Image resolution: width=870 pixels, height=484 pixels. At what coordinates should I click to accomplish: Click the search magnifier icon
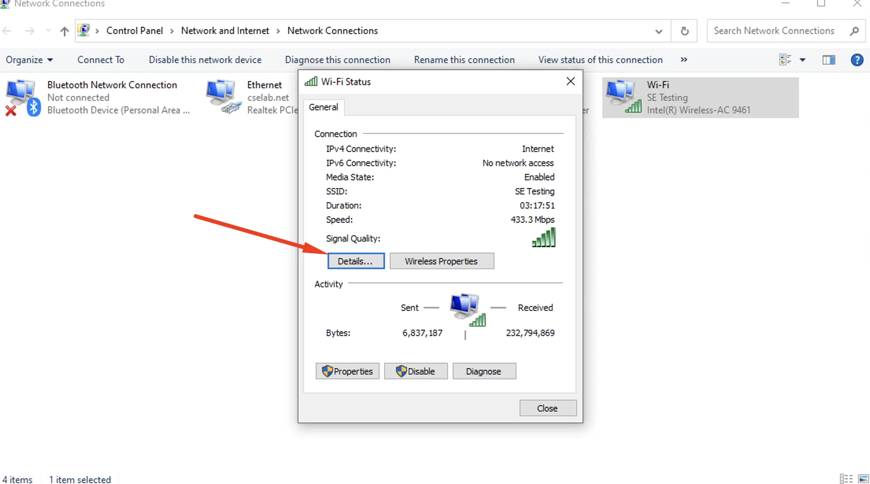click(x=854, y=31)
